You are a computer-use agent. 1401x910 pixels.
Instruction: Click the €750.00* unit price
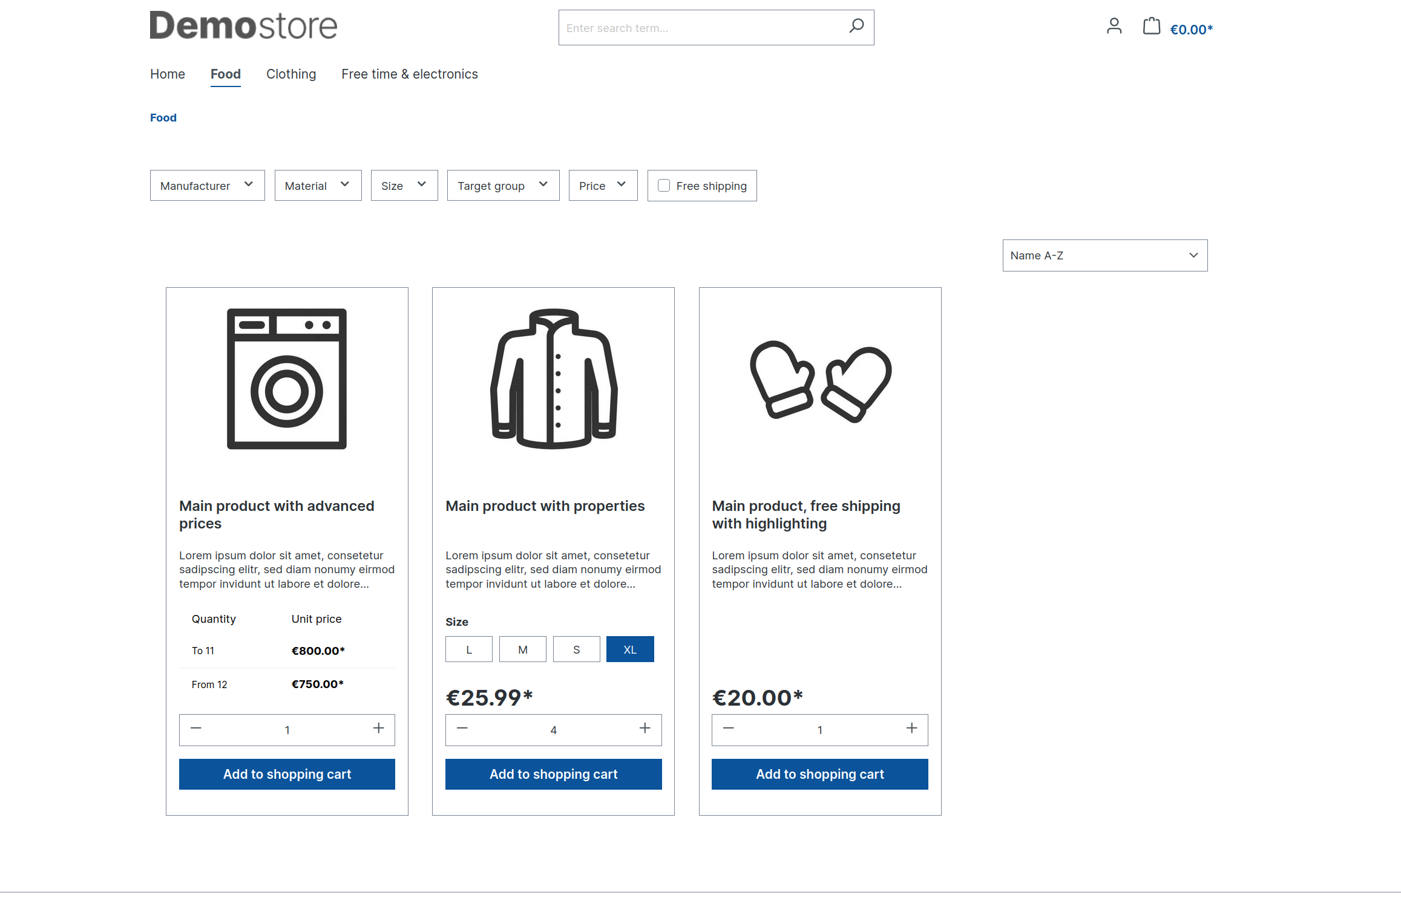tap(318, 684)
